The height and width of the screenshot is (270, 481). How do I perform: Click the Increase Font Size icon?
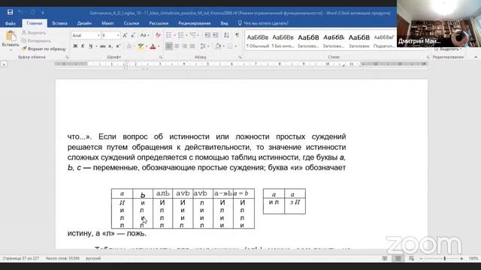(126, 35)
